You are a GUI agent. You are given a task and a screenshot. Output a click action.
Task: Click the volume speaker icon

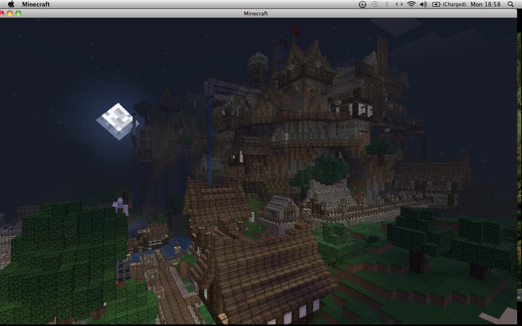coord(423,4)
